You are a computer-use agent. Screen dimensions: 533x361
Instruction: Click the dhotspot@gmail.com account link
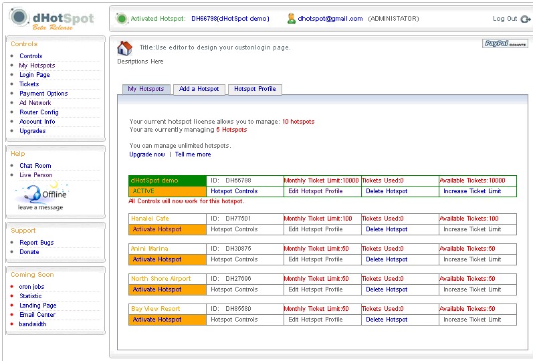[x=330, y=19]
